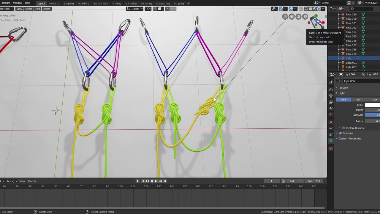Click the zoom view magnifier icon
Screen dimensions: 380x214
[305, 17]
